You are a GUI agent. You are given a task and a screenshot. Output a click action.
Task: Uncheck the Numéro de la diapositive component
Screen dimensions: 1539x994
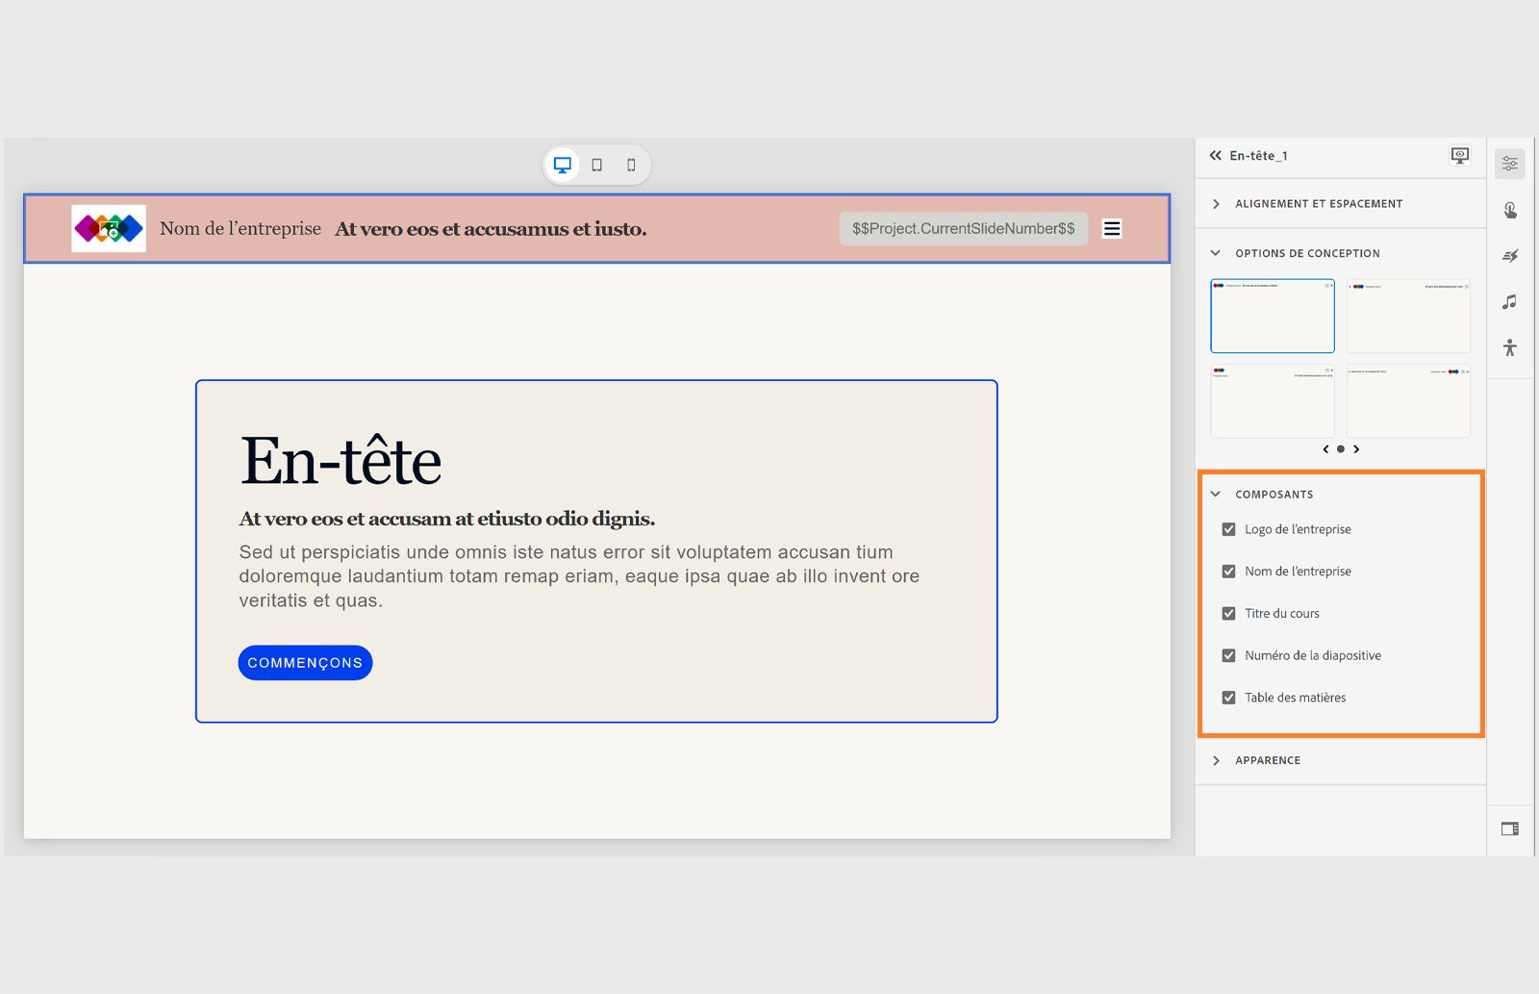1228,655
